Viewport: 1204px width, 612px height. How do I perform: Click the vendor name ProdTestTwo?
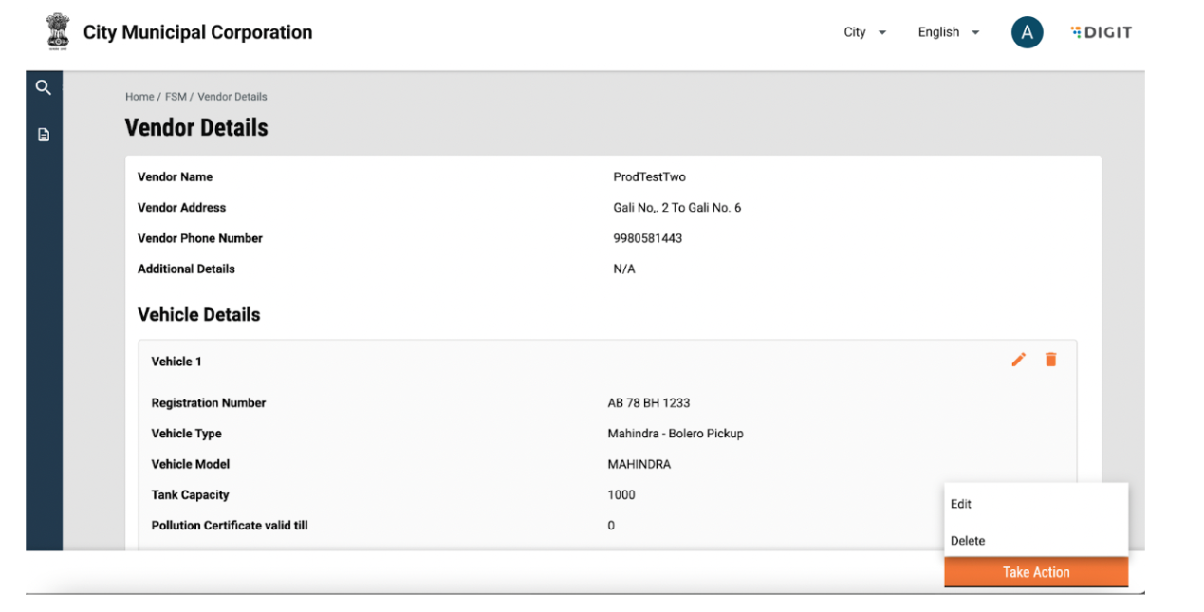pyautogui.click(x=649, y=177)
